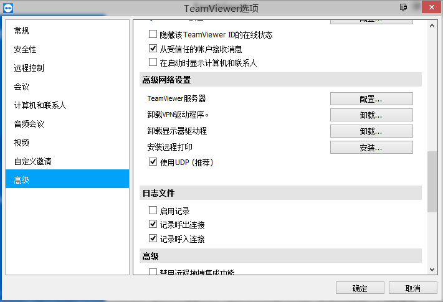Click the scrollbar up arrow
The height and width of the screenshot is (302, 443).
point(432,26)
